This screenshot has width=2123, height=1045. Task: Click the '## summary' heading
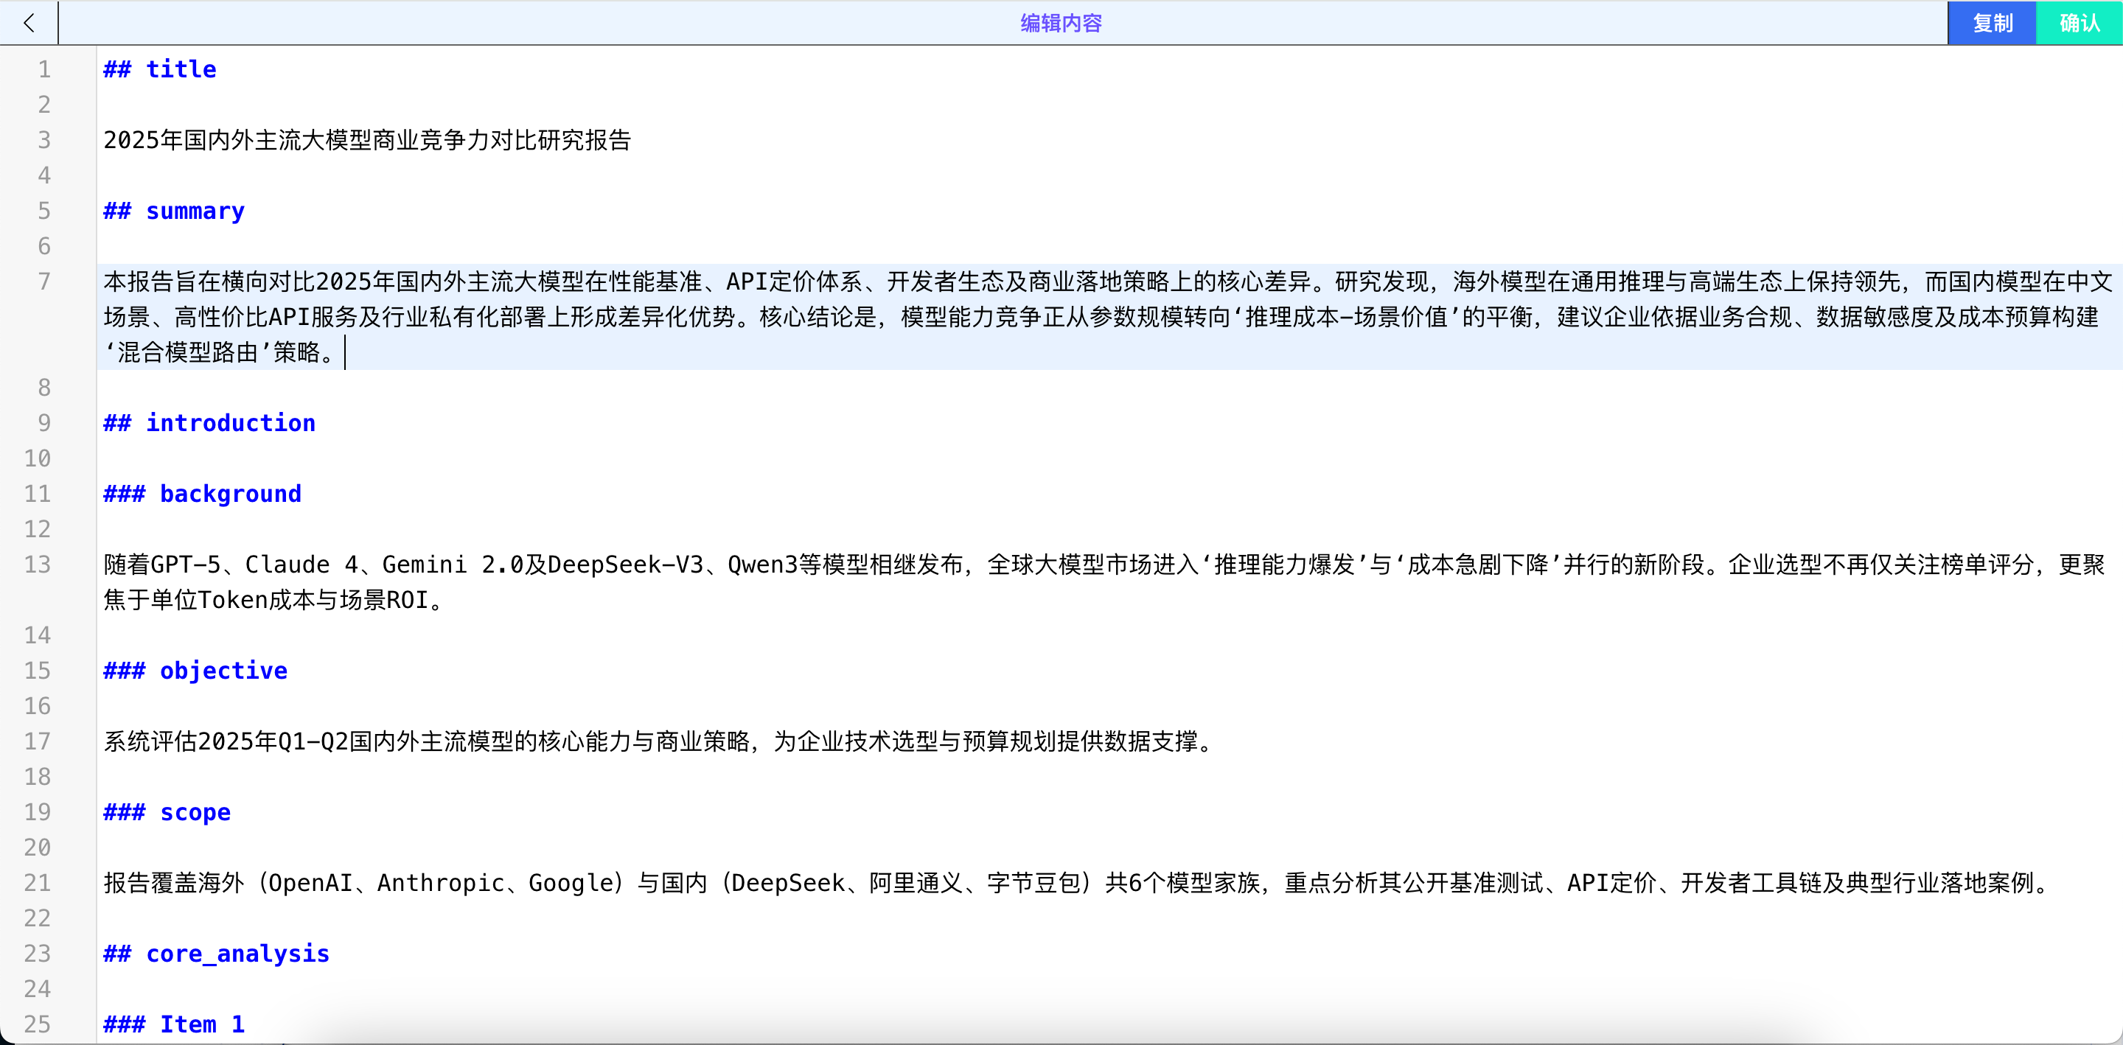(x=174, y=211)
